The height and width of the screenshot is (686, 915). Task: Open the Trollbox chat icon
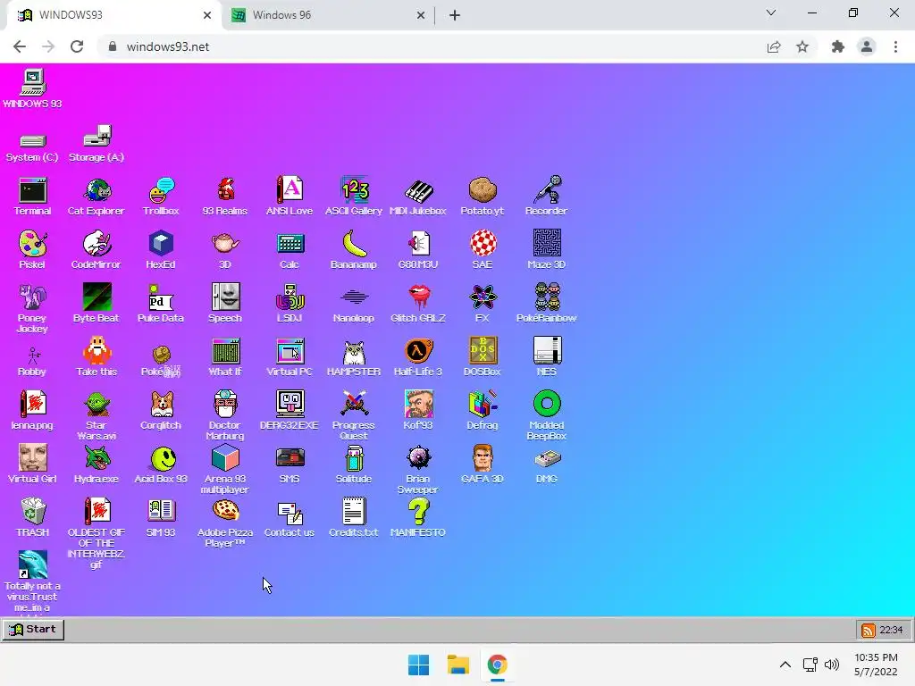161,197
